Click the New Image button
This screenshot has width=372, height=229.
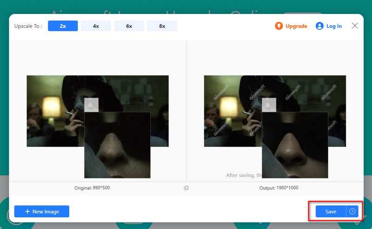click(x=41, y=211)
